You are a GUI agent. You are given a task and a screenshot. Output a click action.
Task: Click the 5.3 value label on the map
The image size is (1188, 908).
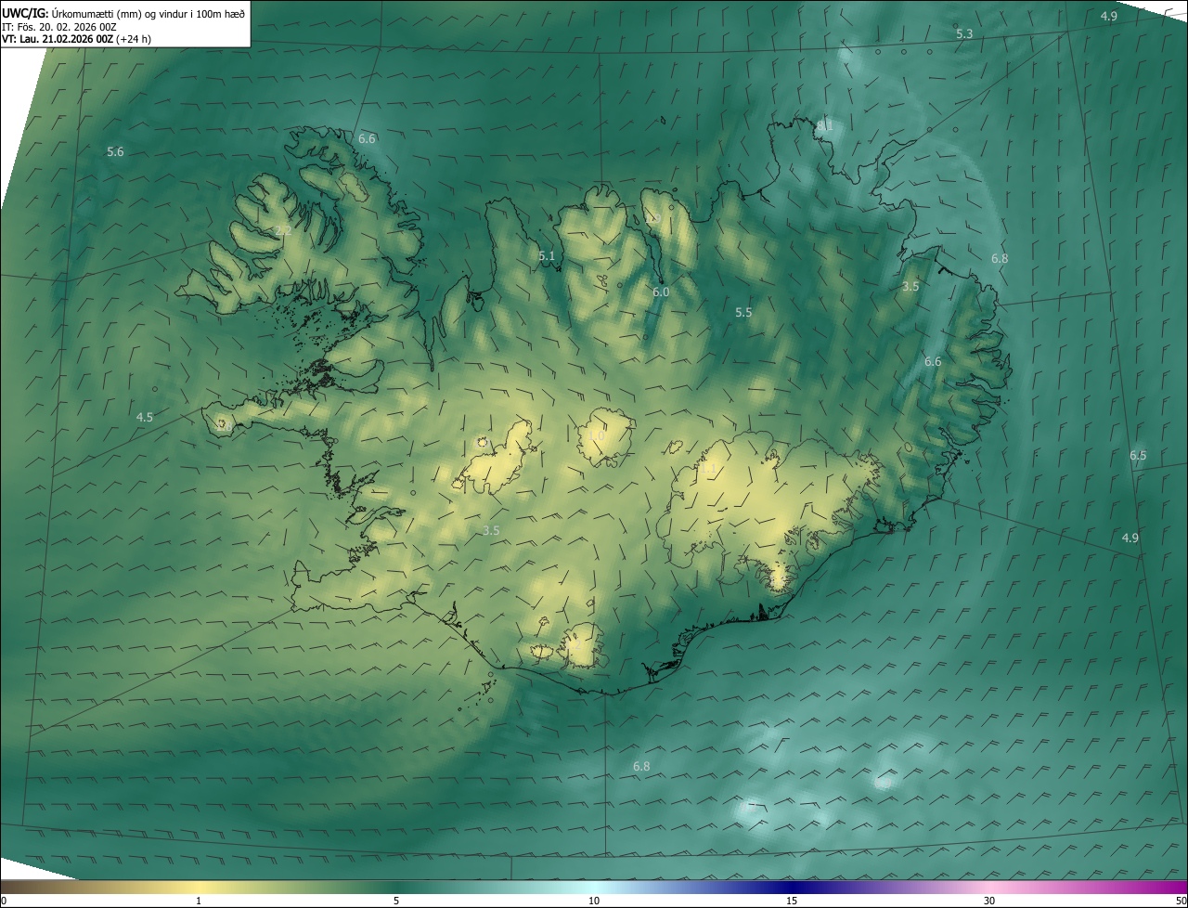pyautogui.click(x=964, y=33)
